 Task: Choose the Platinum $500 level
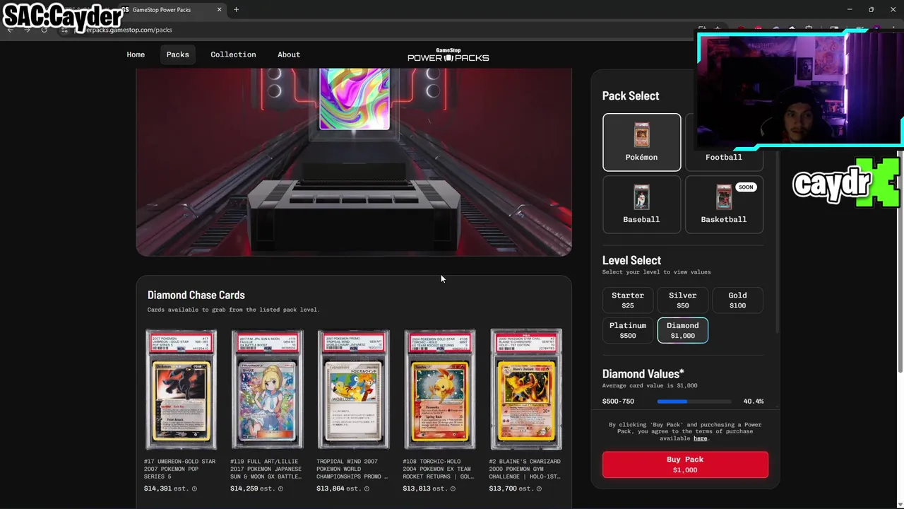628,330
